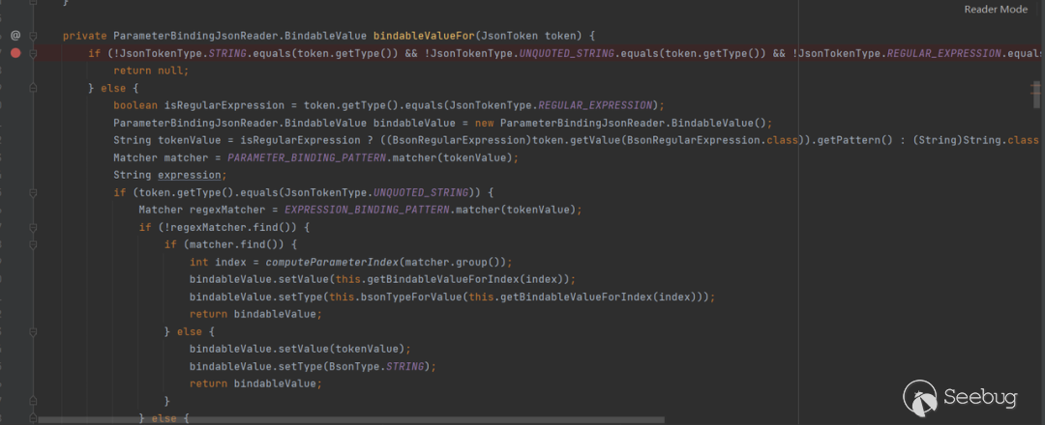This screenshot has height=425, width=1045.
Task: Turn on Reader Mode
Action: click(x=996, y=10)
